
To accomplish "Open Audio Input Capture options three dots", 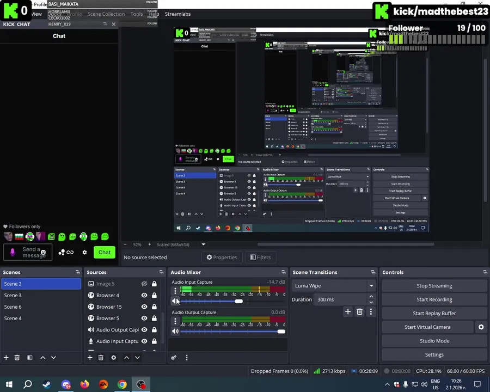I will [175, 291].
